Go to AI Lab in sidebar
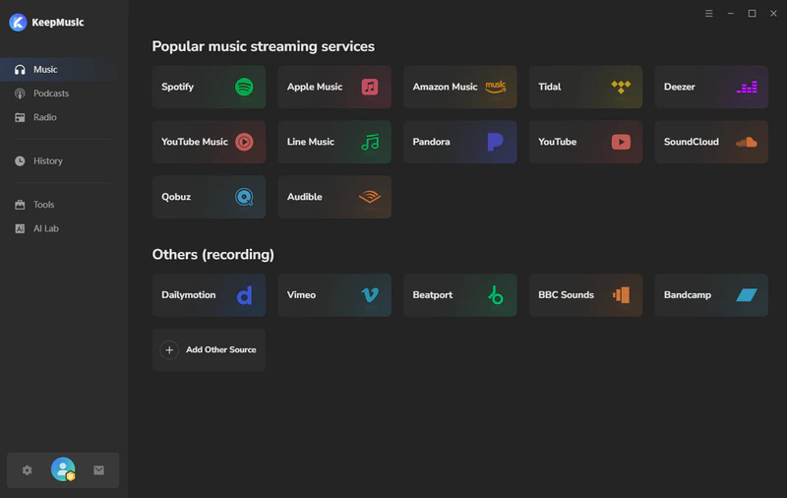Viewport: 787px width, 498px height. [45, 228]
